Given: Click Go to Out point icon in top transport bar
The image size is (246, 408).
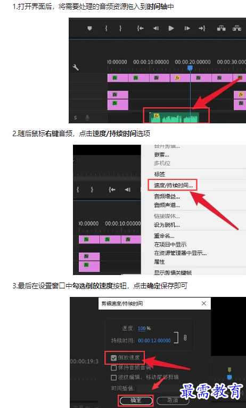Looking at the screenshot, I should [x=202, y=28].
